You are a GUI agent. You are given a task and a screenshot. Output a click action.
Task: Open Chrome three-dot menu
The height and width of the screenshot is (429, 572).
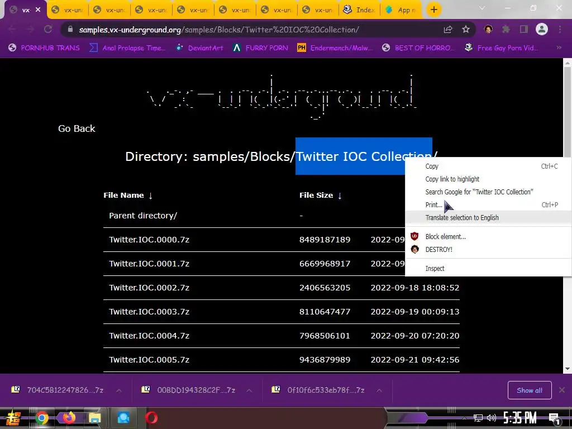tap(560, 29)
